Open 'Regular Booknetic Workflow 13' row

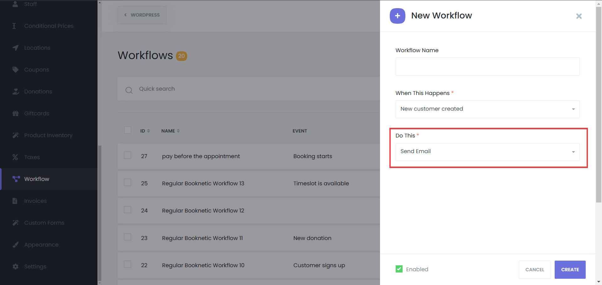click(203, 183)
